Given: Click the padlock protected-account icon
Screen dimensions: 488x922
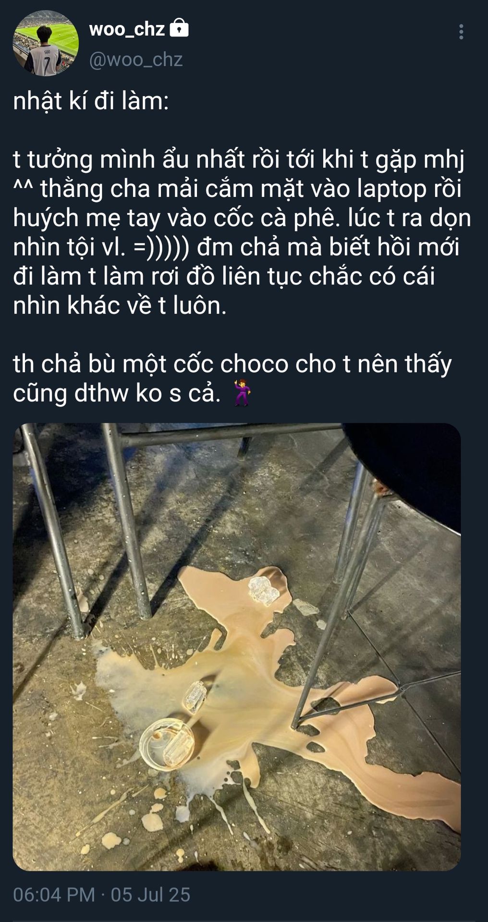Looking at the screenshot, I should coord(179,28).
